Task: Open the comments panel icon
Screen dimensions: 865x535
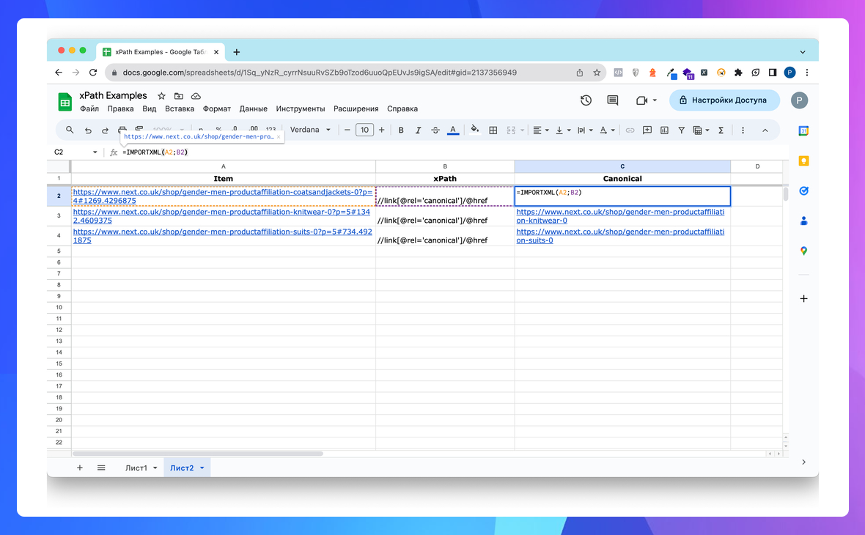Action: tap(613, 100)
